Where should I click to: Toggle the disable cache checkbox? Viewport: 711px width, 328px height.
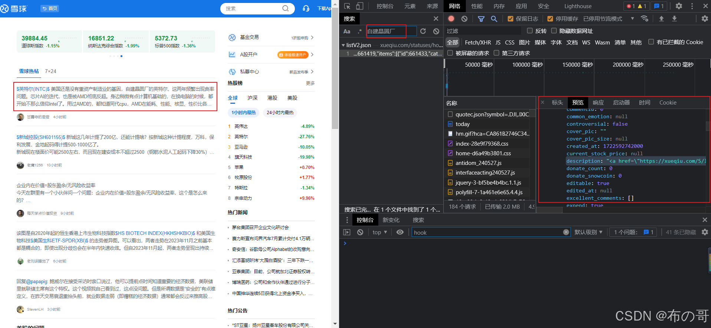click(550, 19)
